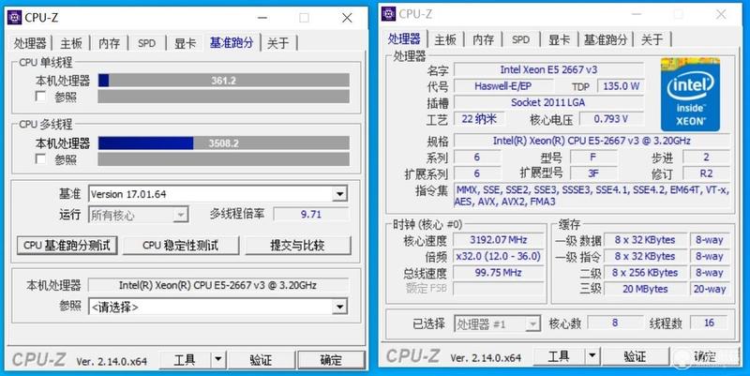The width and height of the screenshot is (750, 376).
Task: Open the 已选择 处理器 #1 dropdown
Action: pyautogui.click(x=532, y=324)
